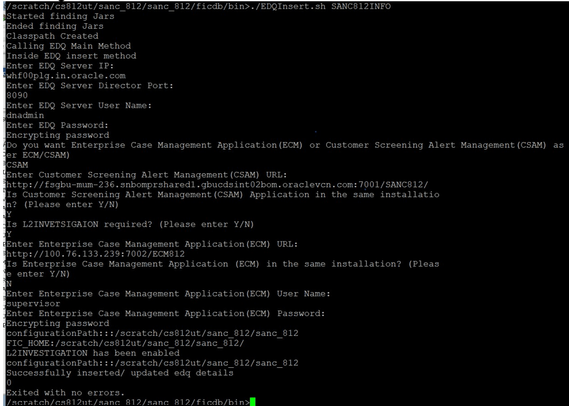Viewport: 569px width, 406px height.
Task: Select the supervisor username text
Action: (30, 303)
